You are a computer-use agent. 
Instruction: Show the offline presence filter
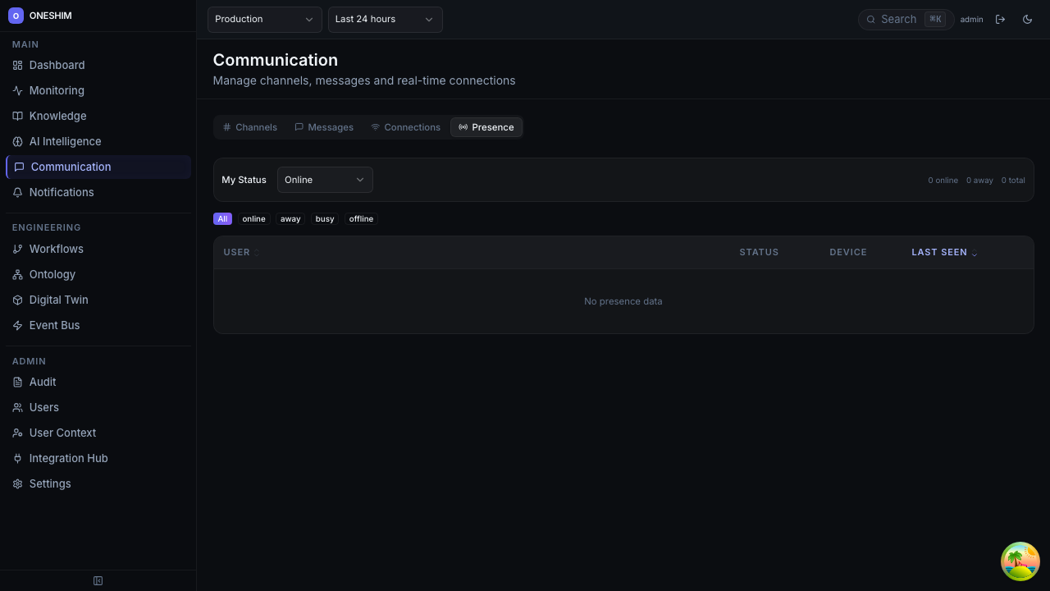361,219
